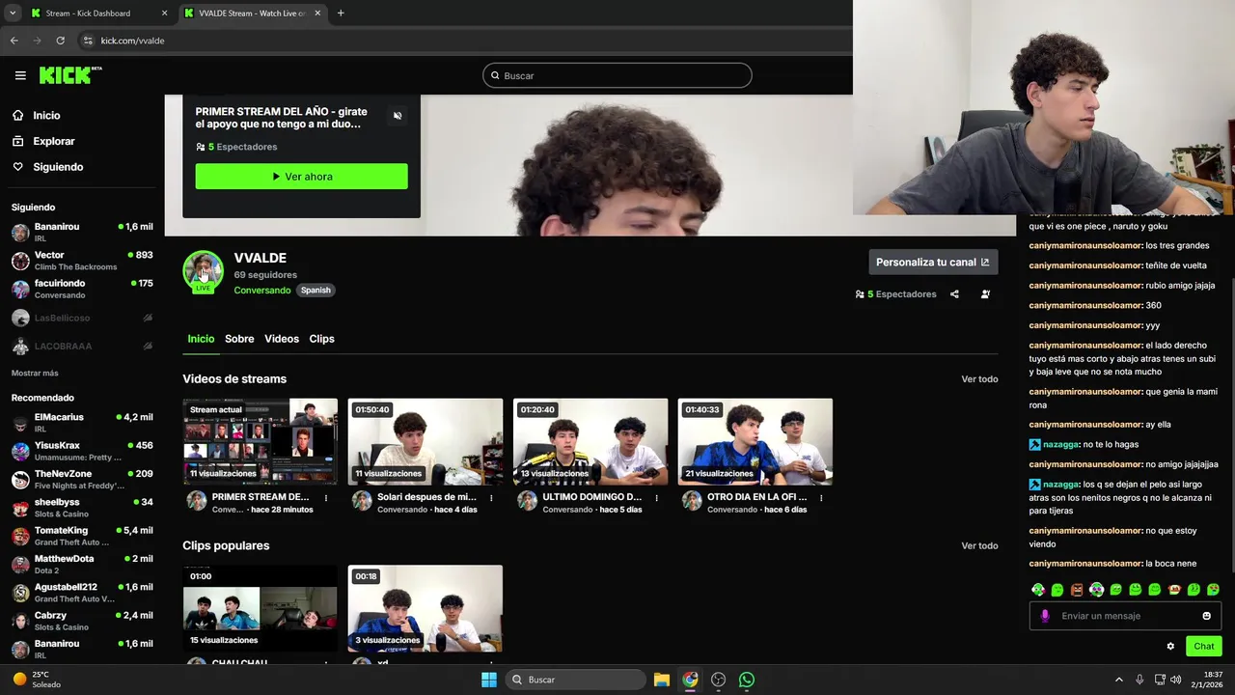Image resolution: width=1235 pixels, height=695 pixels.
Task: Click Ver todo for Videos de streams
Action: tap(979, 379)
